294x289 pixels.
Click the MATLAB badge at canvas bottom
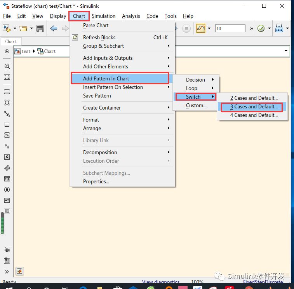click(x=19, y=271)
